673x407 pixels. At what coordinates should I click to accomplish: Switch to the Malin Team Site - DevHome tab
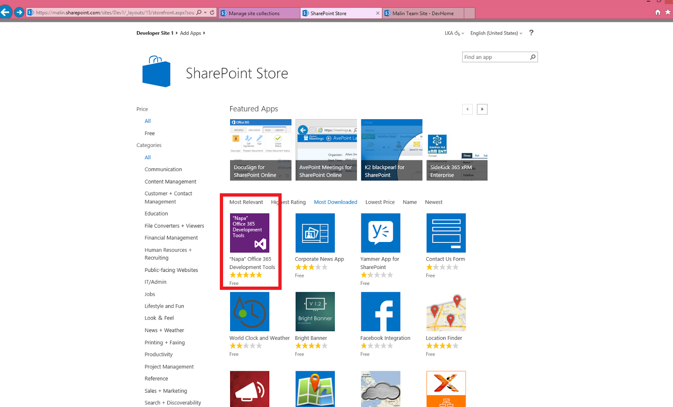pos(424,13)
